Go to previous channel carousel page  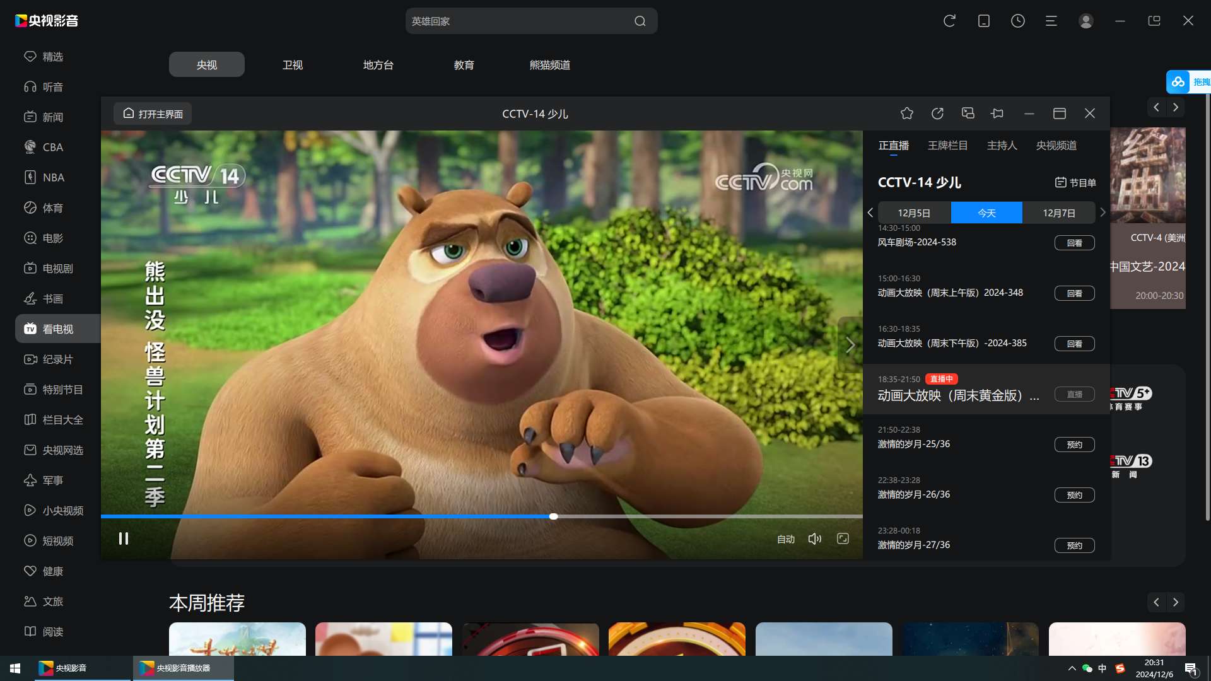(1156, 107)
